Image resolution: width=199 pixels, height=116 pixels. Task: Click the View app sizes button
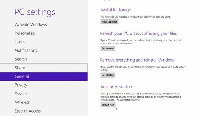pos(109,22)
